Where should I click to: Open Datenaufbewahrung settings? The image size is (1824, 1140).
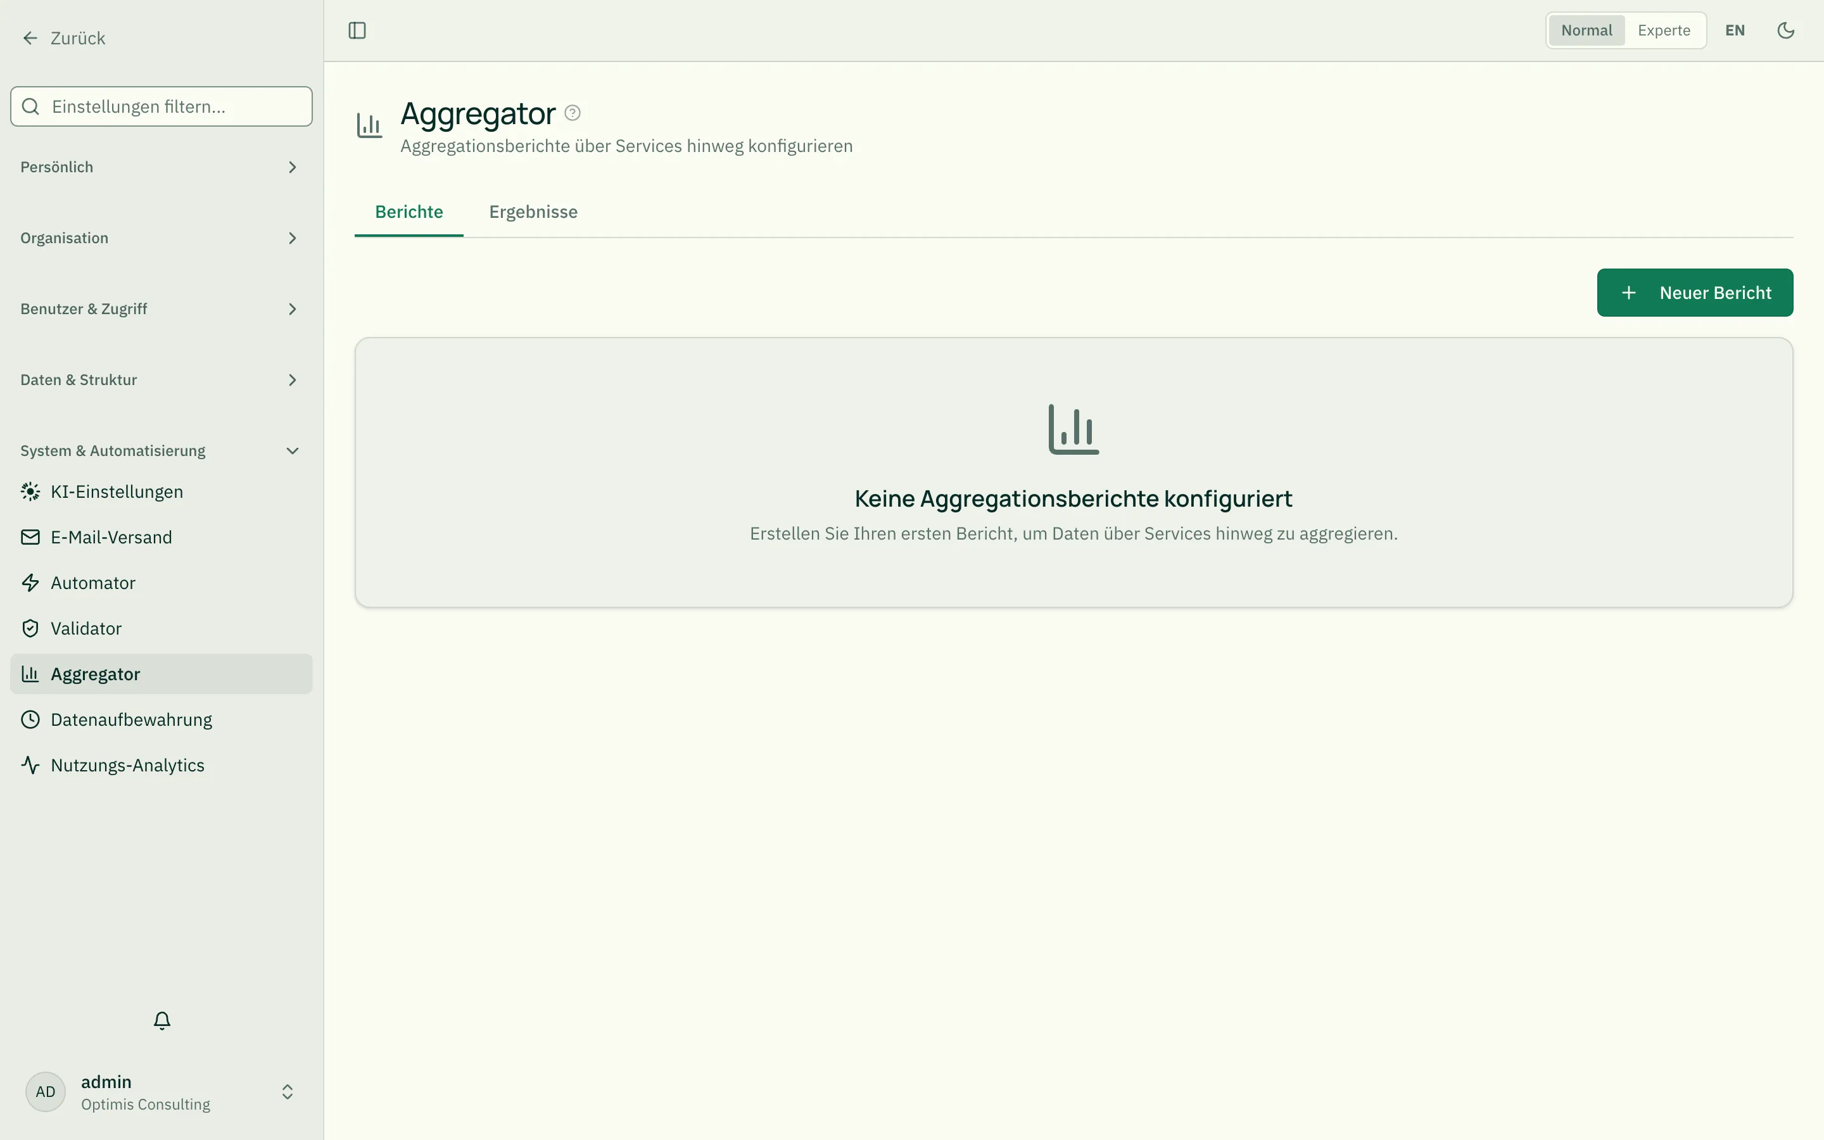pyautogui.click(x=161, y=719)
